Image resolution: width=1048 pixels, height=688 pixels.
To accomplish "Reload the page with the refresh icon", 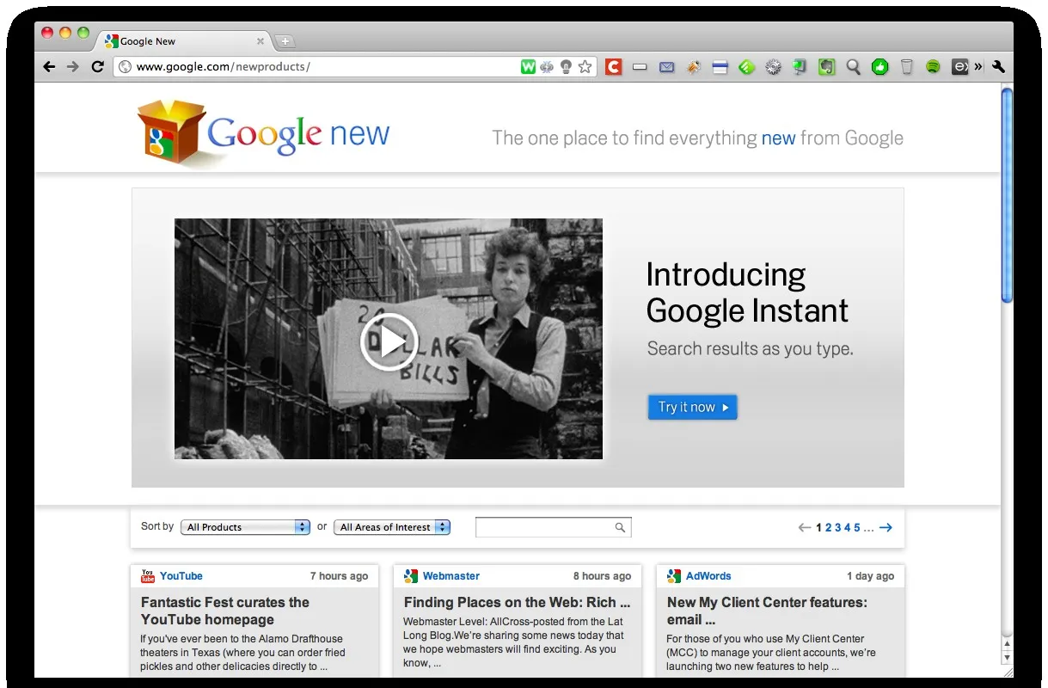I will [x=97, y=67].
